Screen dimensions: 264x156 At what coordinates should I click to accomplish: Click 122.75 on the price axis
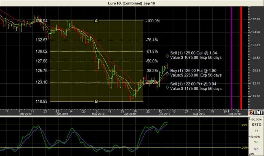(x=255, y=83)
